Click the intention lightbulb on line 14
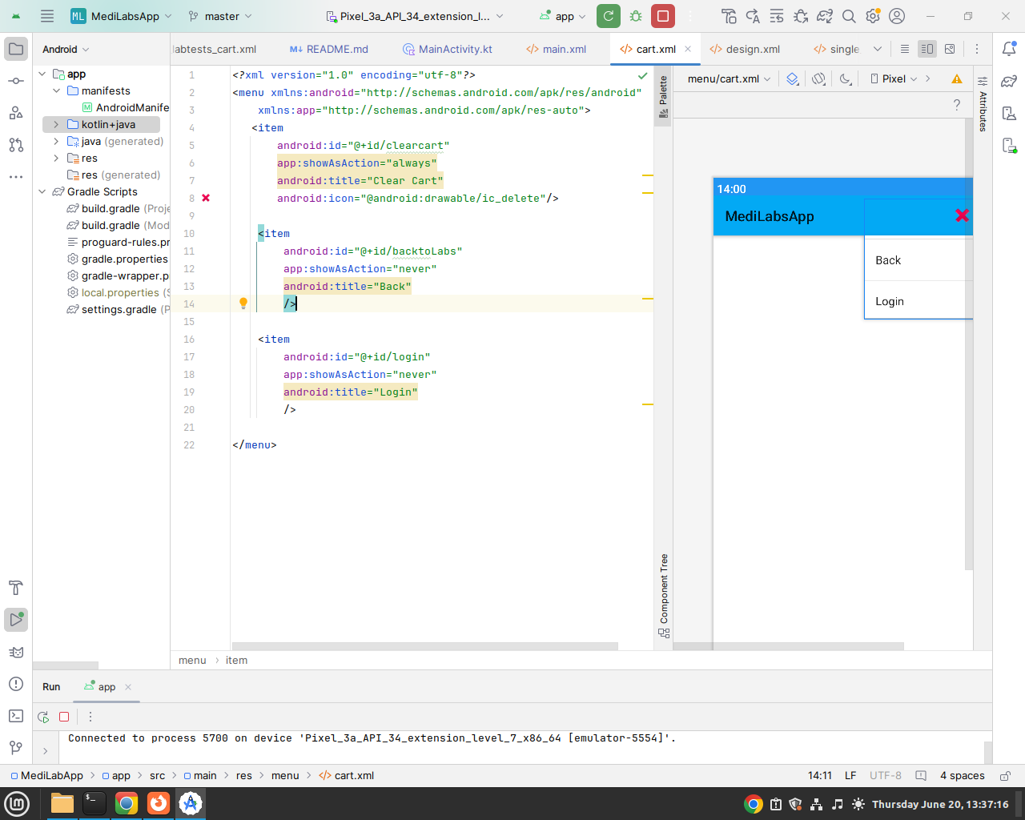The image size is (1025, 820). pyautogui.click(x=243, y=303)
